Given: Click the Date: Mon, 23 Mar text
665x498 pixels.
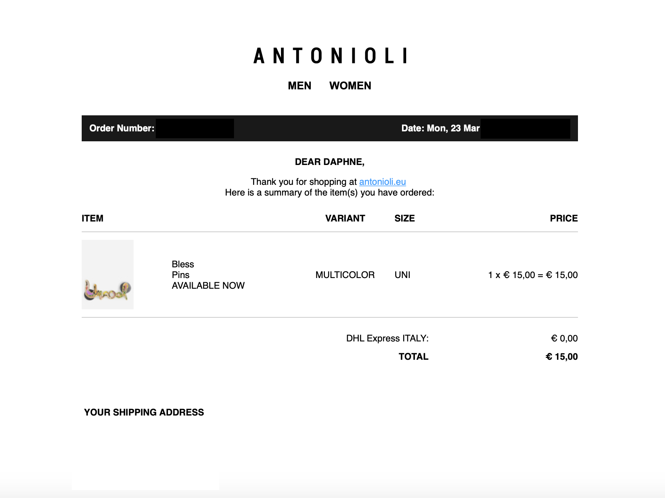Looking at the screenshot, I should [x=440, y=128].
